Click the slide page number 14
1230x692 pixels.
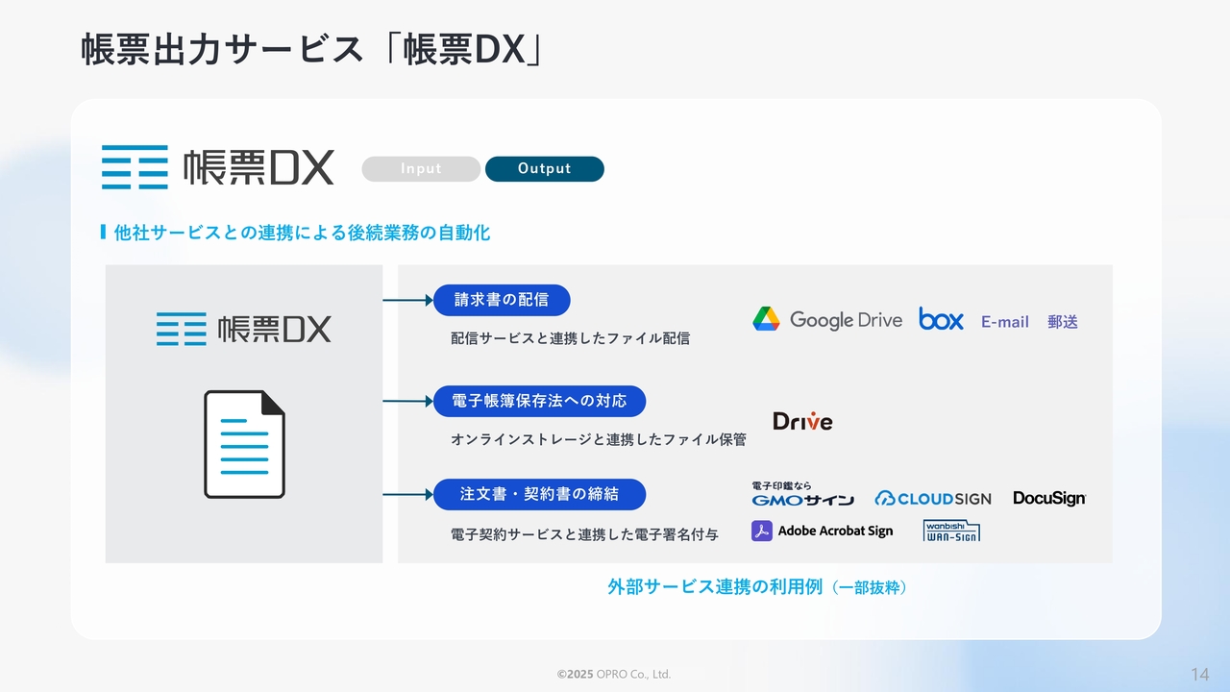coord(1199,673)
